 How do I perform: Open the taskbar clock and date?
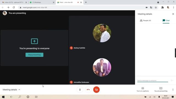tap(166, 97)
